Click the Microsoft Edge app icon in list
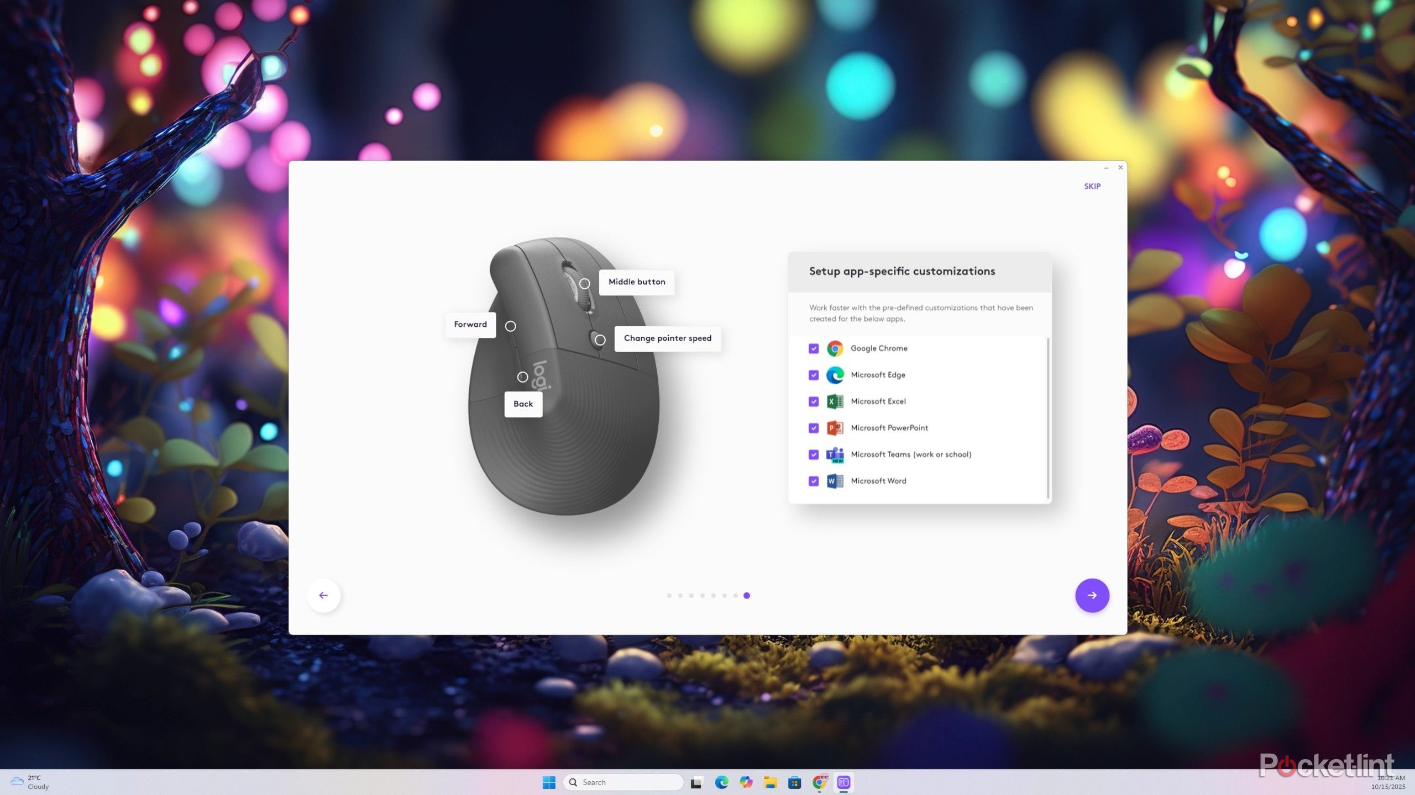The width and height of the screenshot is (1415, 795). point(835,375)
